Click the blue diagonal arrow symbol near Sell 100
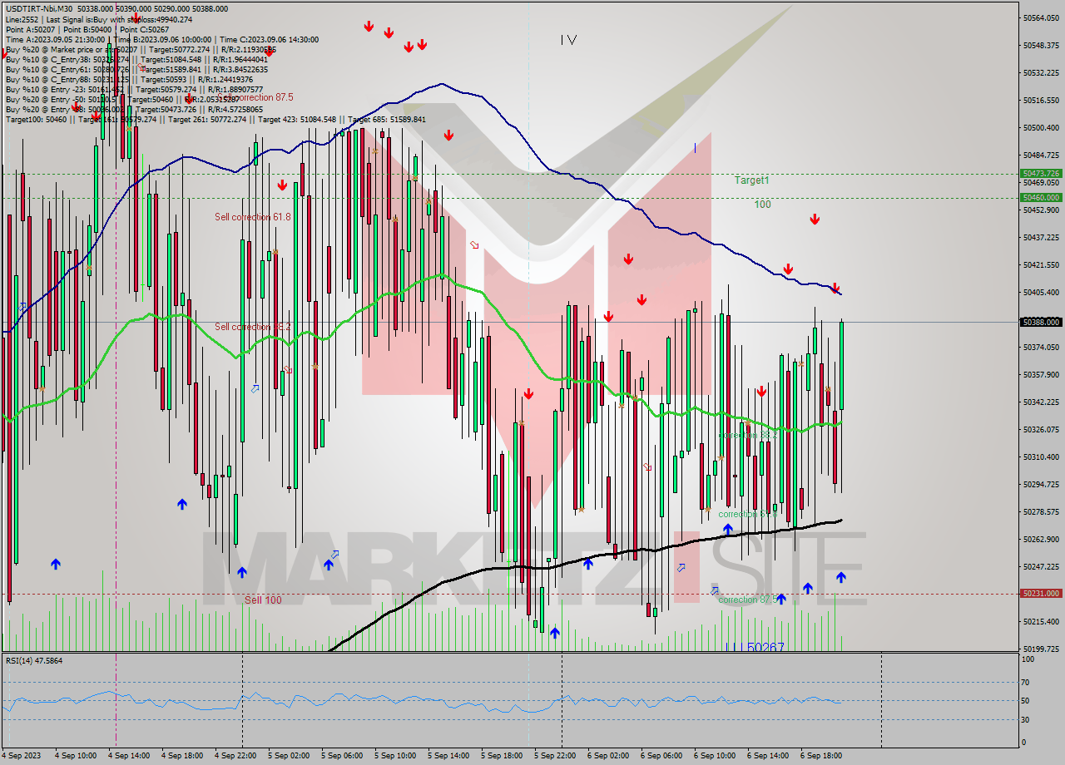Viewport: 1065px width, 765px height. (334, 555)
